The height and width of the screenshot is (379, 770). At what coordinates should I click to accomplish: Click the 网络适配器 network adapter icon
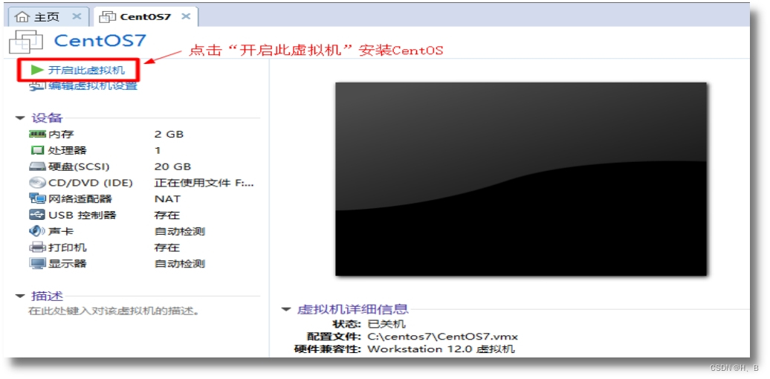[x=37, y=199]
